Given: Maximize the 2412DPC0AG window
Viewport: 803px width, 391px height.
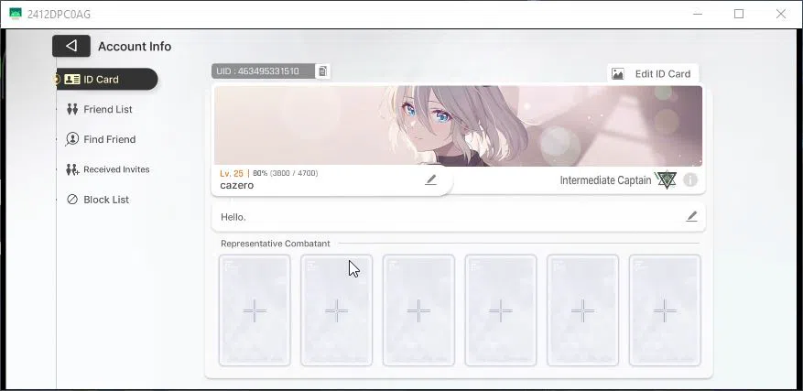Looking at the screenshot, I should (739, 15).
